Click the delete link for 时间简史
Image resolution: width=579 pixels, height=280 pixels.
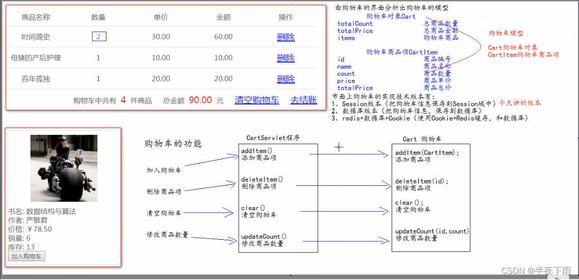click(286, 37)
